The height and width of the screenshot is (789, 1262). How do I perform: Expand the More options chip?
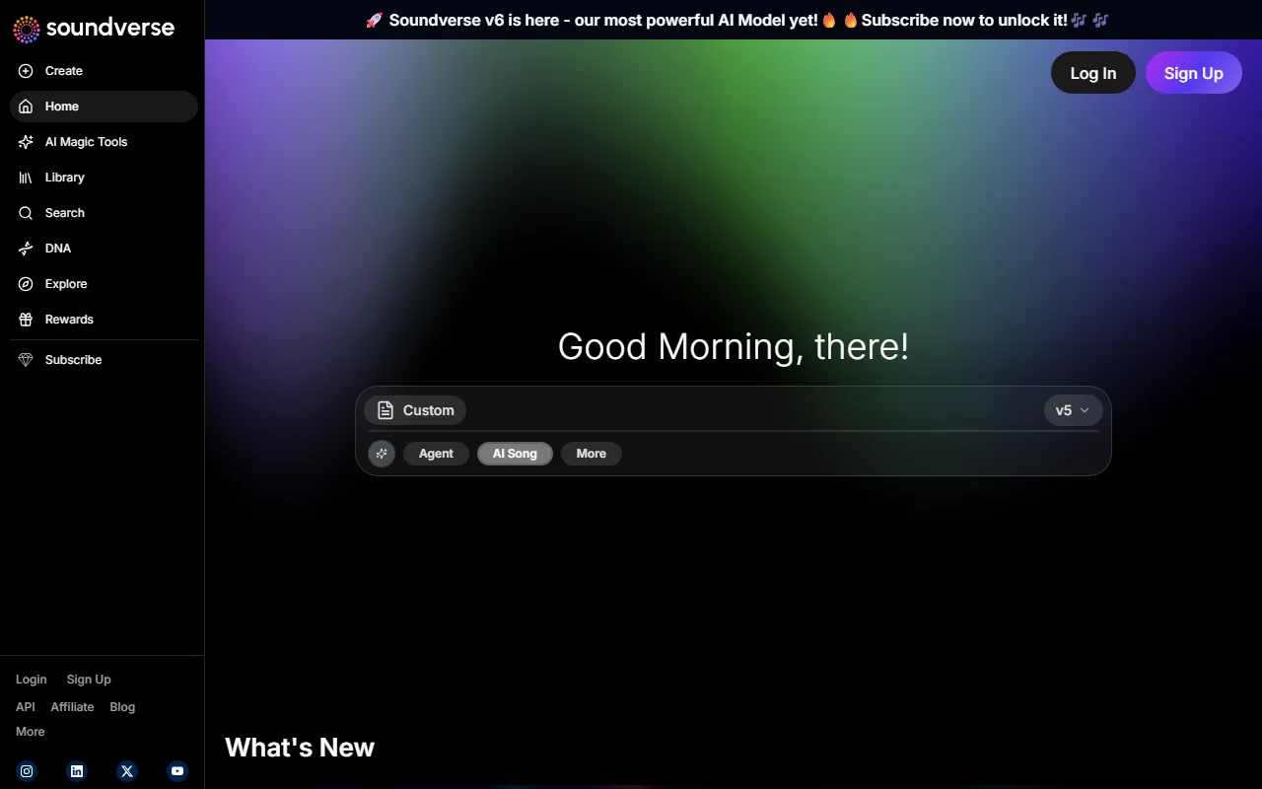coord(591,454)
